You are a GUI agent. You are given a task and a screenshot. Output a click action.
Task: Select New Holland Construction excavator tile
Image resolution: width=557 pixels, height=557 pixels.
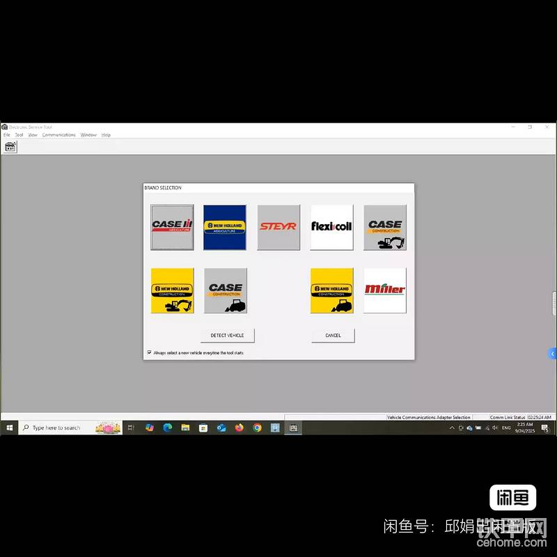(x=172, y=290)
